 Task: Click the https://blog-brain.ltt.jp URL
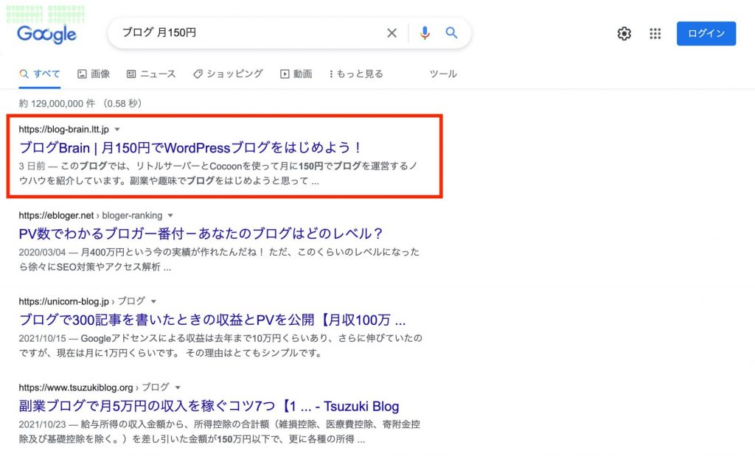pos(64,130)
